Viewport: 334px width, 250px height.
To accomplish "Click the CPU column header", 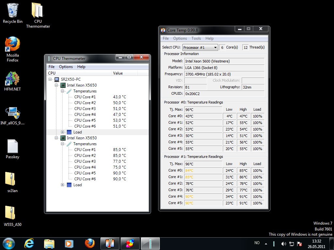I will tap(79, 73).
